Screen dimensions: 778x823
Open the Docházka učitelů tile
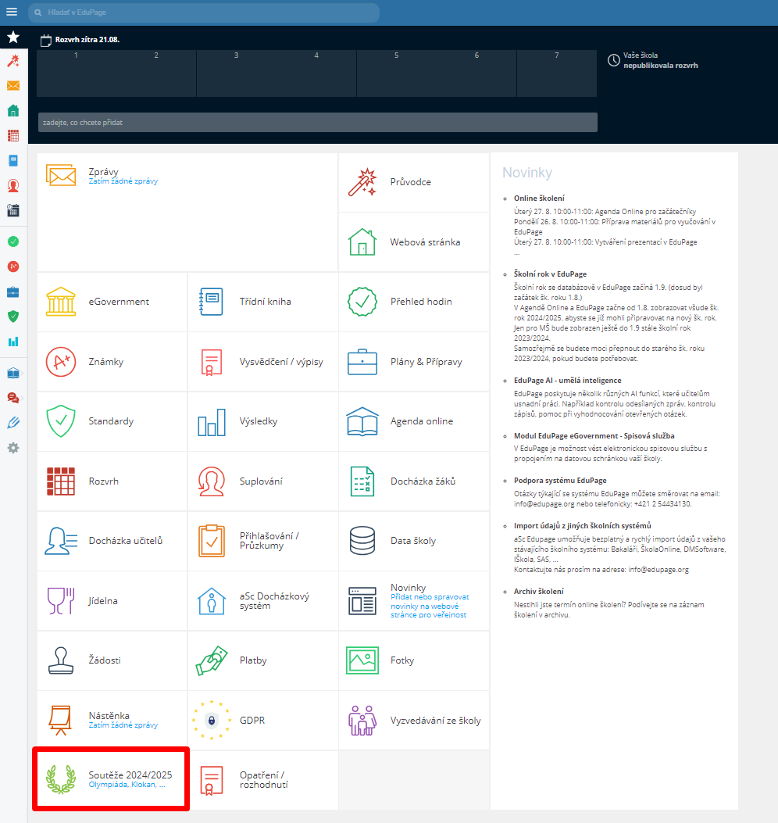tap(112, 541)
